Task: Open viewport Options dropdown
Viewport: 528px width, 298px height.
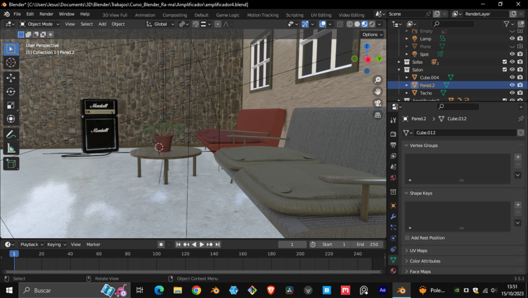Action: tap(372, 35)
